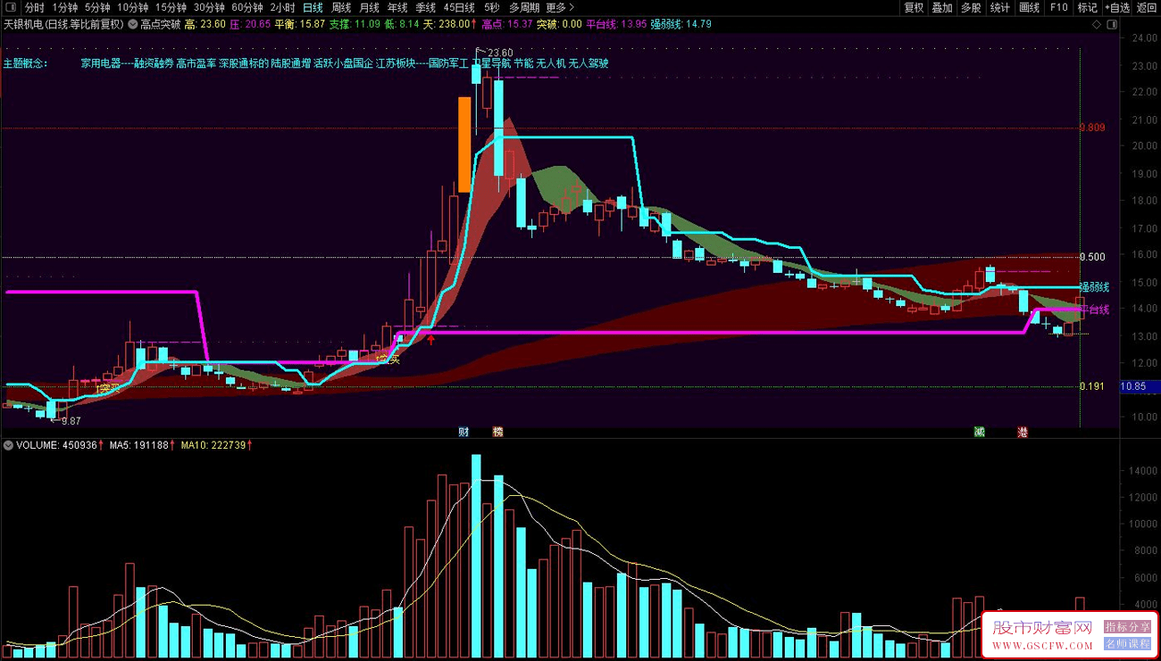This screenshot has width=1161, height=661.
Task: Click the orange signal bar on chart
Action: click(464, 145)
